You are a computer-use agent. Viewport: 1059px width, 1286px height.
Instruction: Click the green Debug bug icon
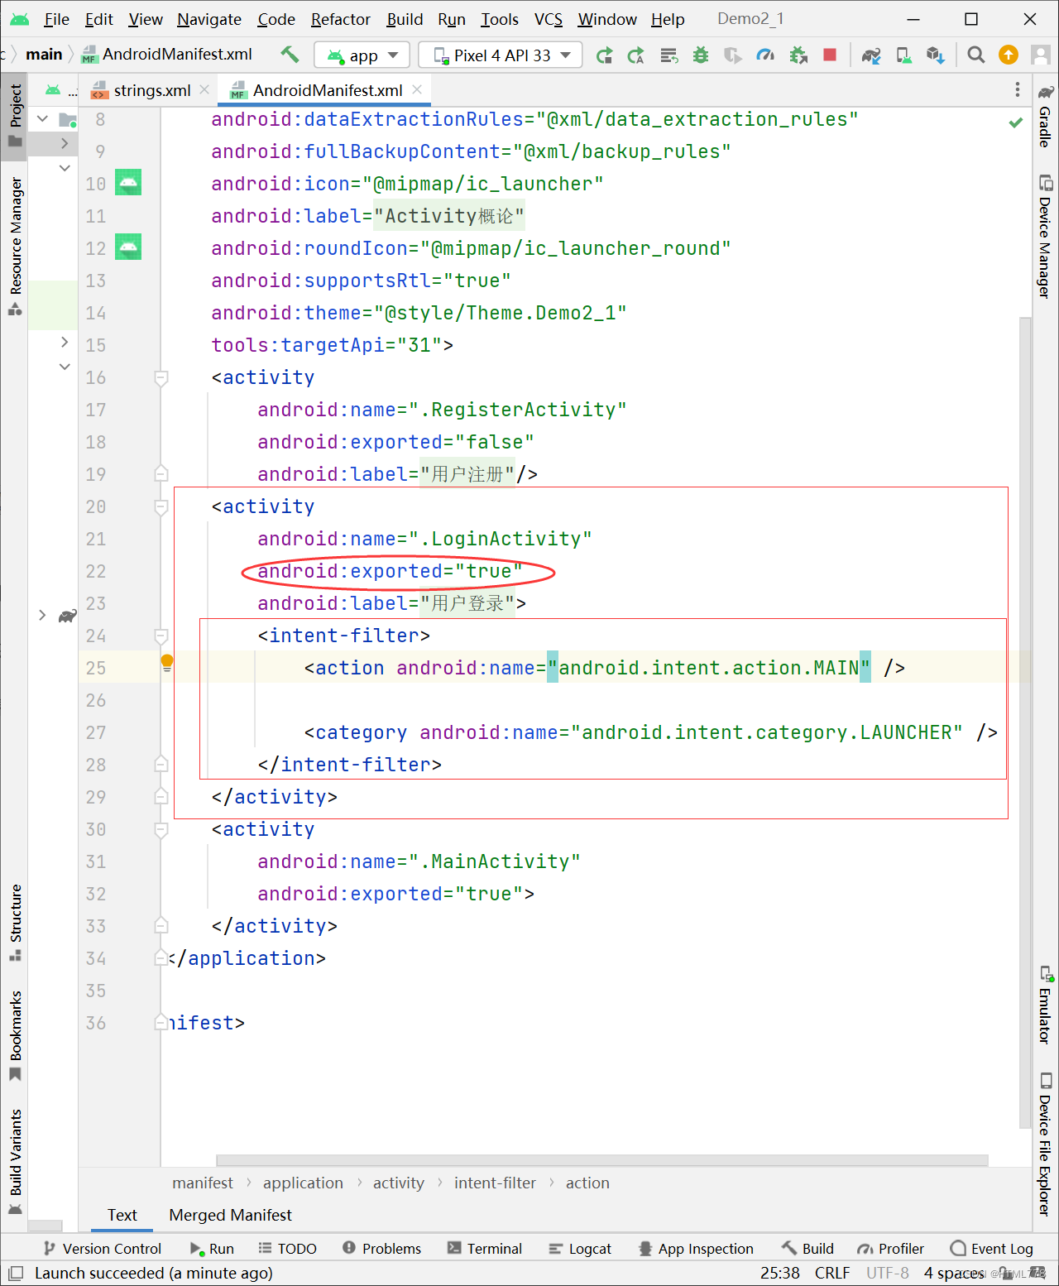click(701, 55)
